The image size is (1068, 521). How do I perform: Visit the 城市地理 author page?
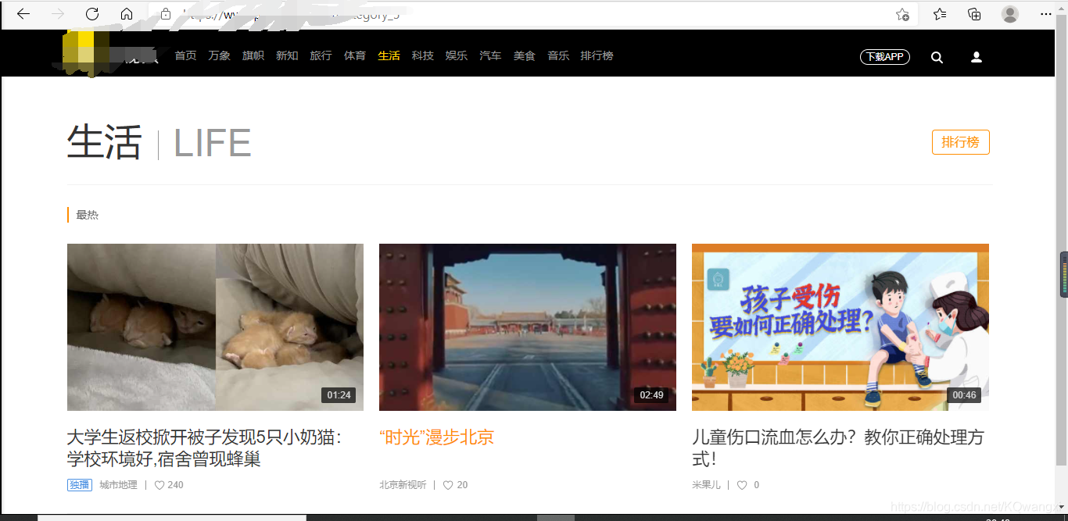pyautogui.click(x=118, y=485)
